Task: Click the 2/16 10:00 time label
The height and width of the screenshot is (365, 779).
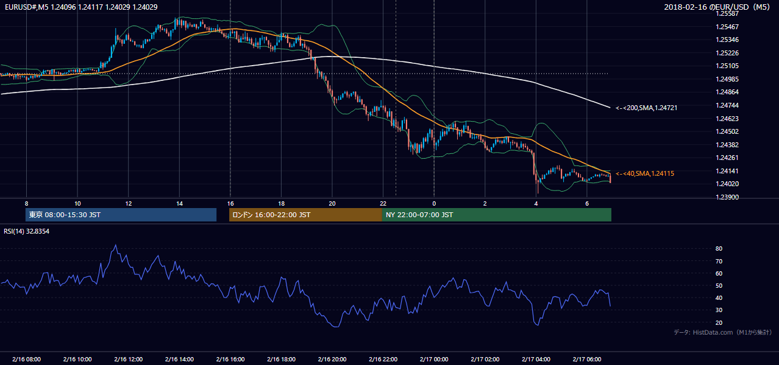Action: (77, 360)
